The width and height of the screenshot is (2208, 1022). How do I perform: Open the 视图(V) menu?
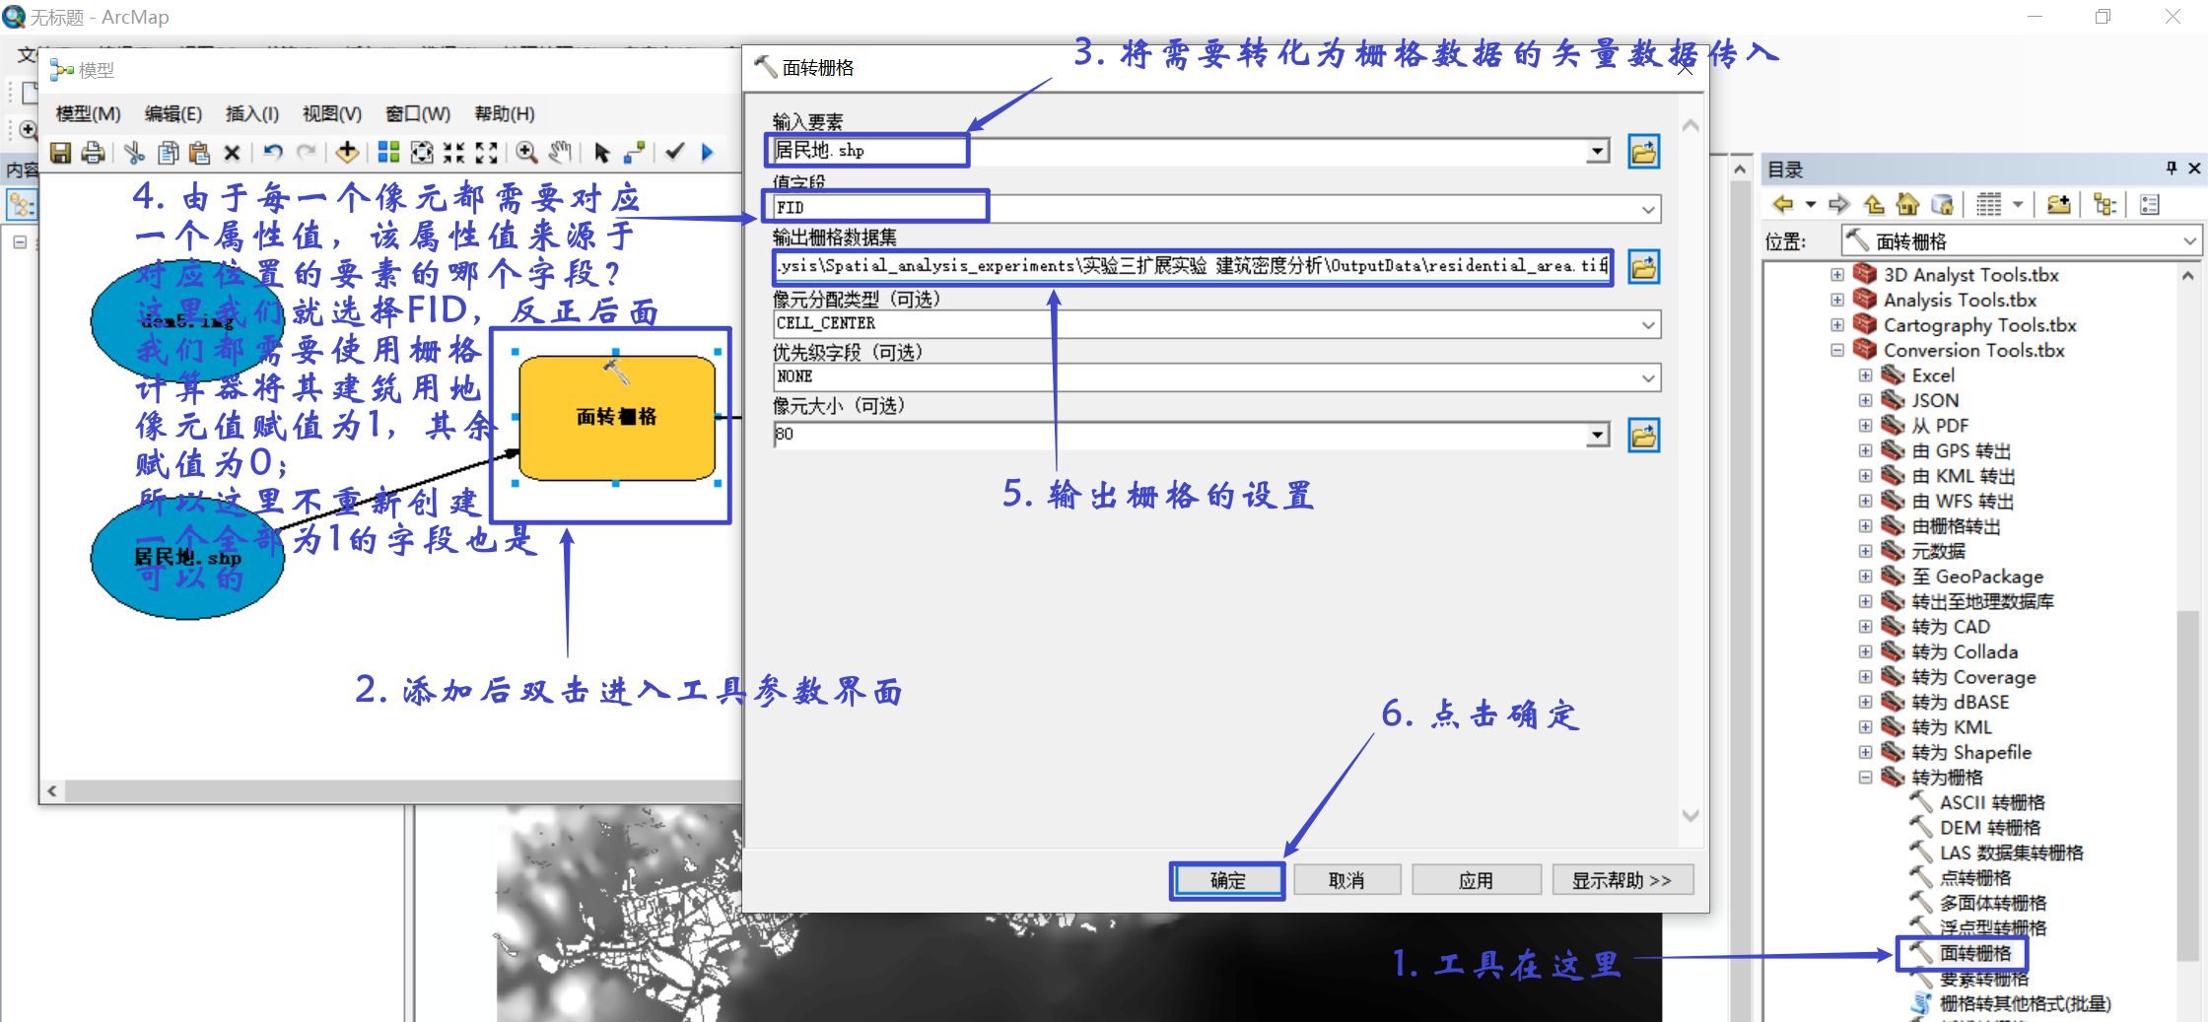click(x=331, y=114)
